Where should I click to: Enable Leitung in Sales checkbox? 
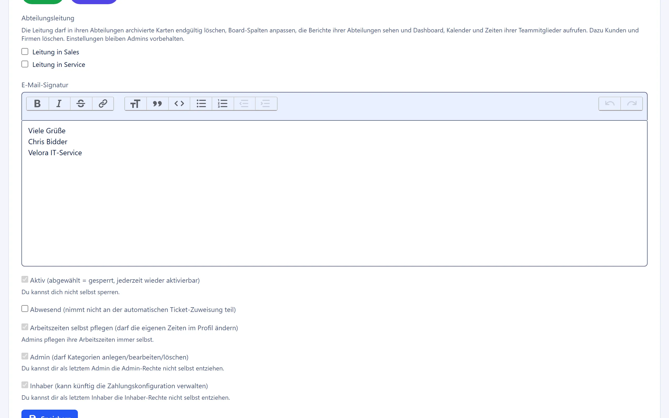click(x=25, y=52)
